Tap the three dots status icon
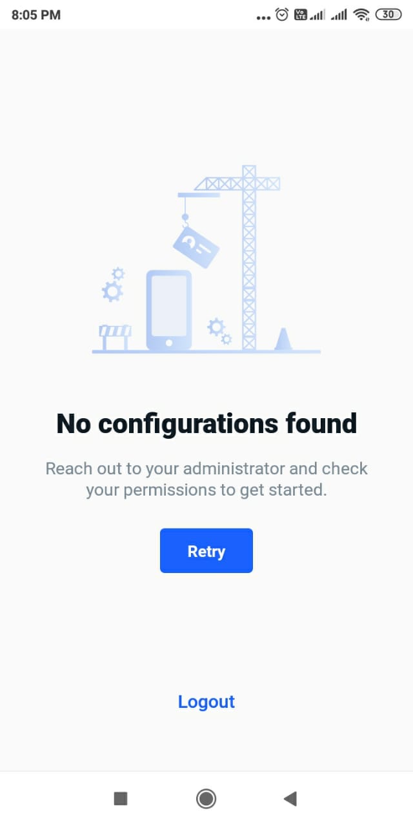This screenshot has width=413, height=826. (264, 17)
